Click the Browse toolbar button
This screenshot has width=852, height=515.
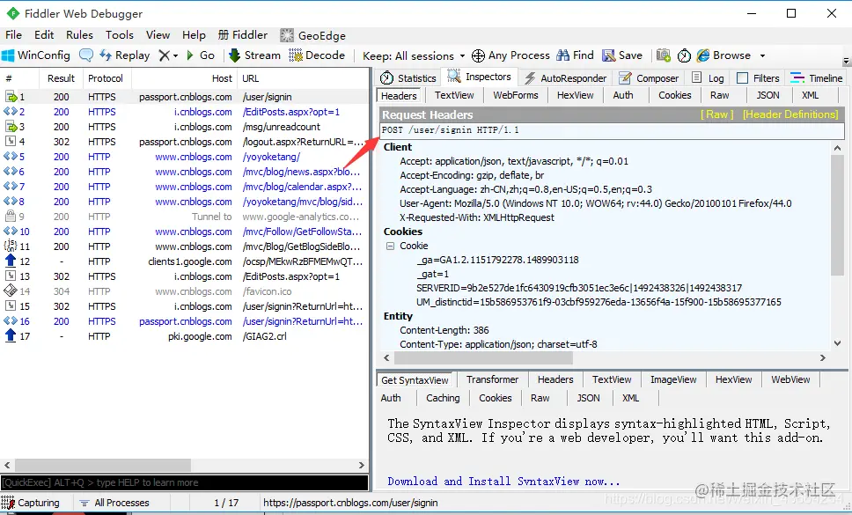pyautogui.click(x=724, y=55)
